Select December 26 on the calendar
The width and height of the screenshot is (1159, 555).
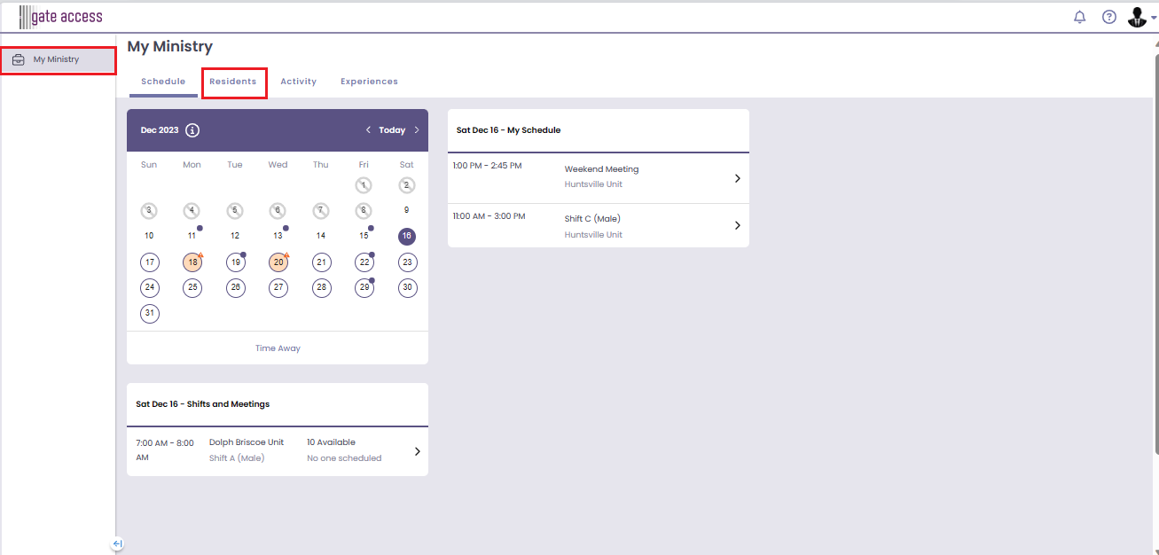pyautogui.click(x=235, y=287)
